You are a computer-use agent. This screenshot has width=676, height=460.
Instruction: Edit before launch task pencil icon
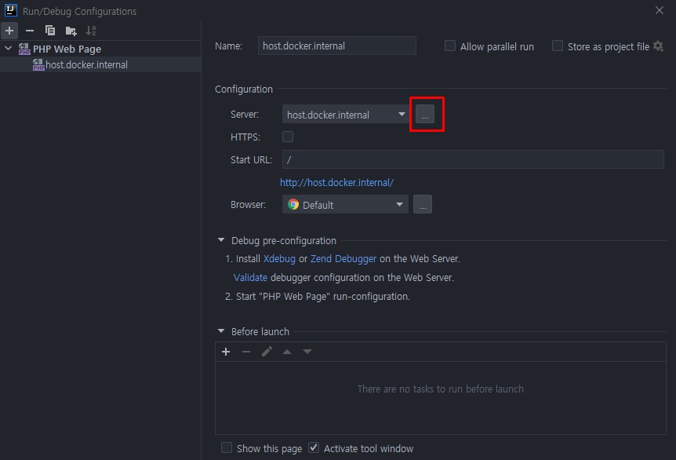click(267, 352)
